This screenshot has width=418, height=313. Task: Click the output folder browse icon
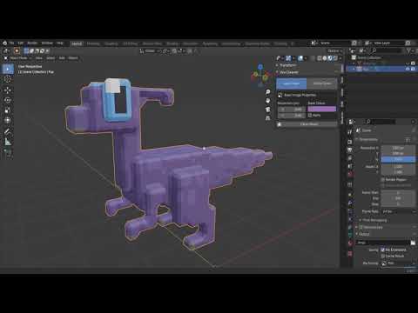tap(413, 243)
